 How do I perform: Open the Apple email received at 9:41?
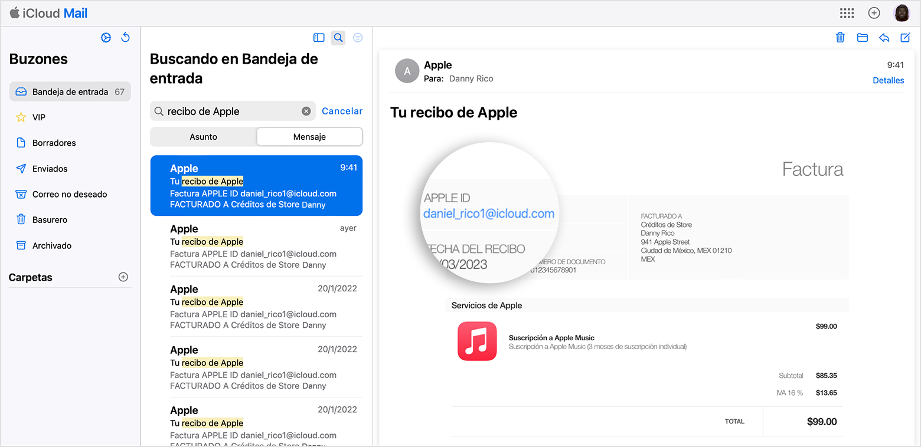pyautogui.click(x=256, y=186)
